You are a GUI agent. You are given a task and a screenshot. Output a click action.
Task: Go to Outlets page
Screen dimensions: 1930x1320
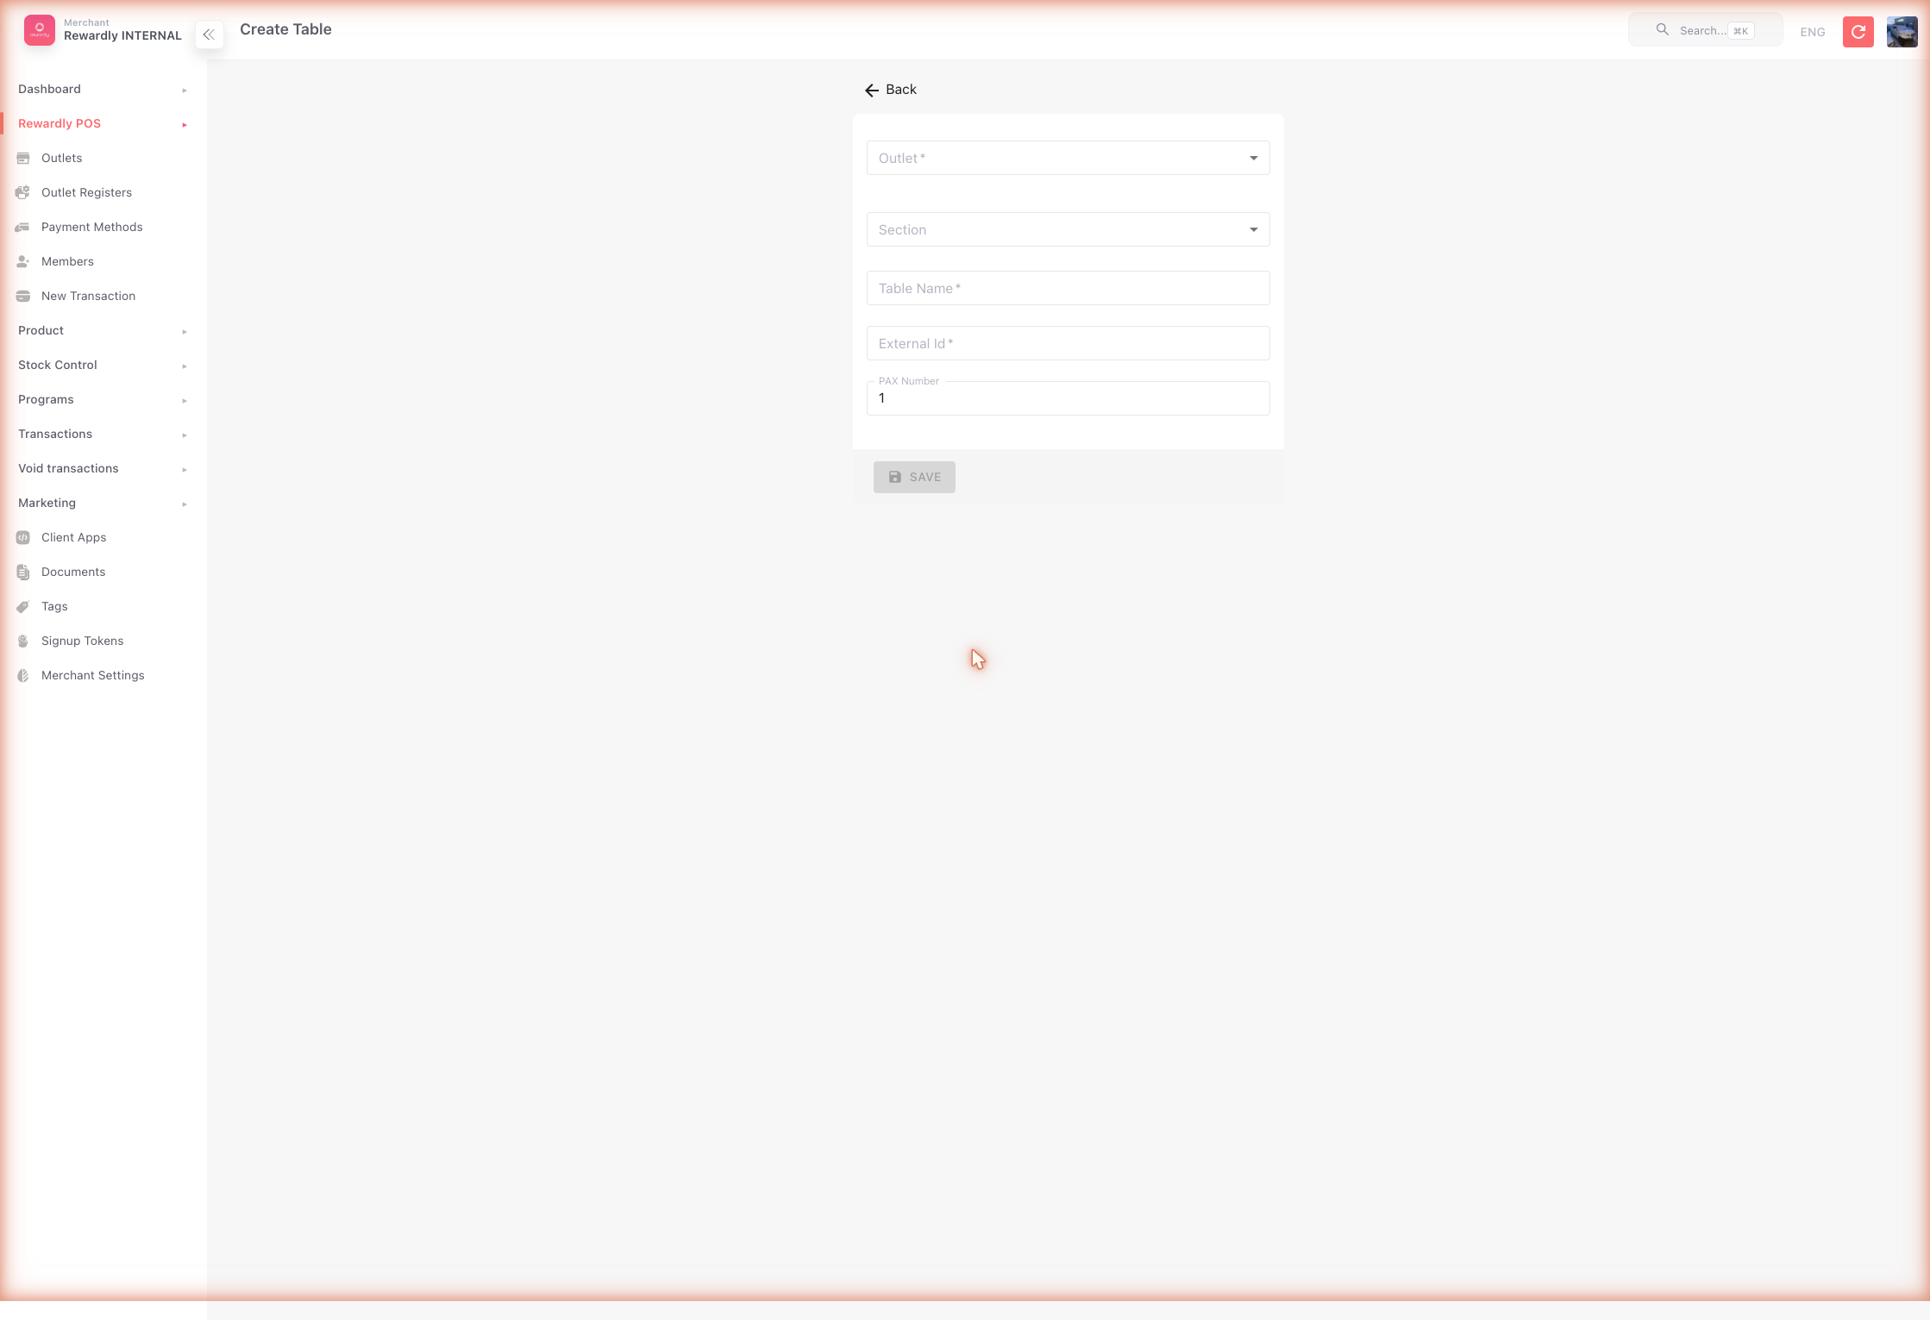click(62, 158)
